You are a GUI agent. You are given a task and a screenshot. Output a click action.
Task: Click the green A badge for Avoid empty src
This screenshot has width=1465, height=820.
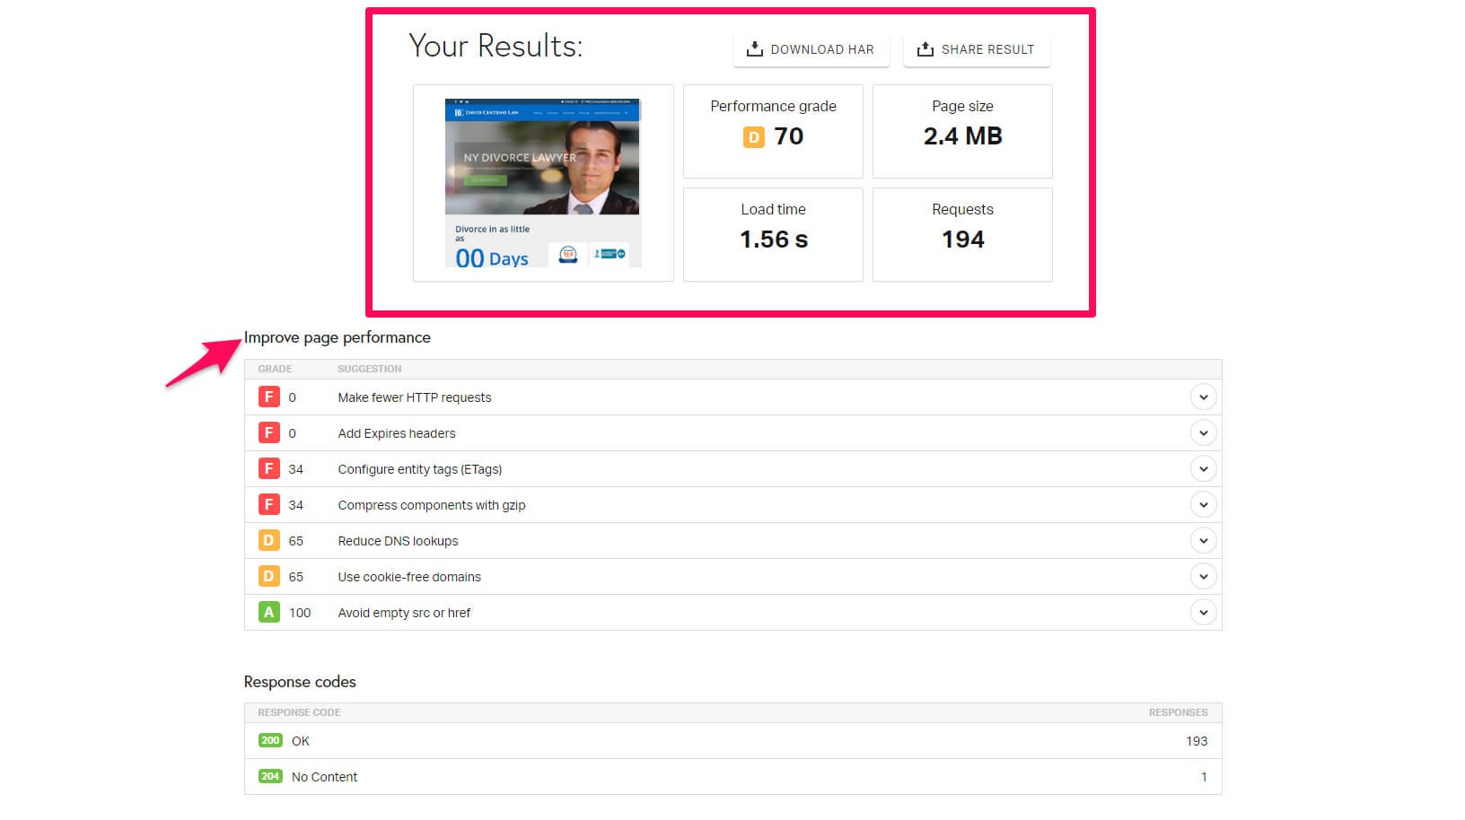coord(268,612)
